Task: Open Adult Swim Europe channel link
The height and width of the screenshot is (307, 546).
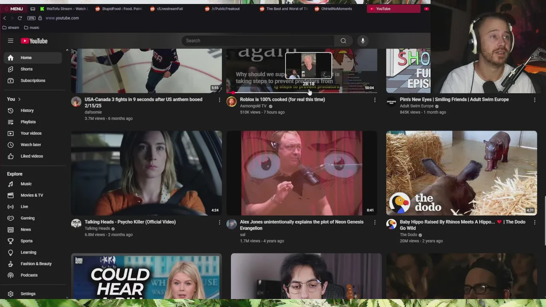Action: tap(416, 106)
